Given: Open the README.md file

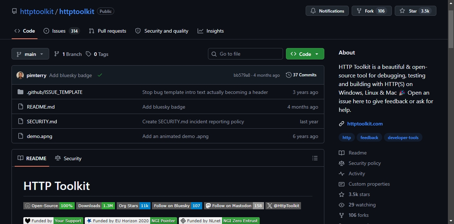Looking at the screenshot, I should click(x=41, y=107).
